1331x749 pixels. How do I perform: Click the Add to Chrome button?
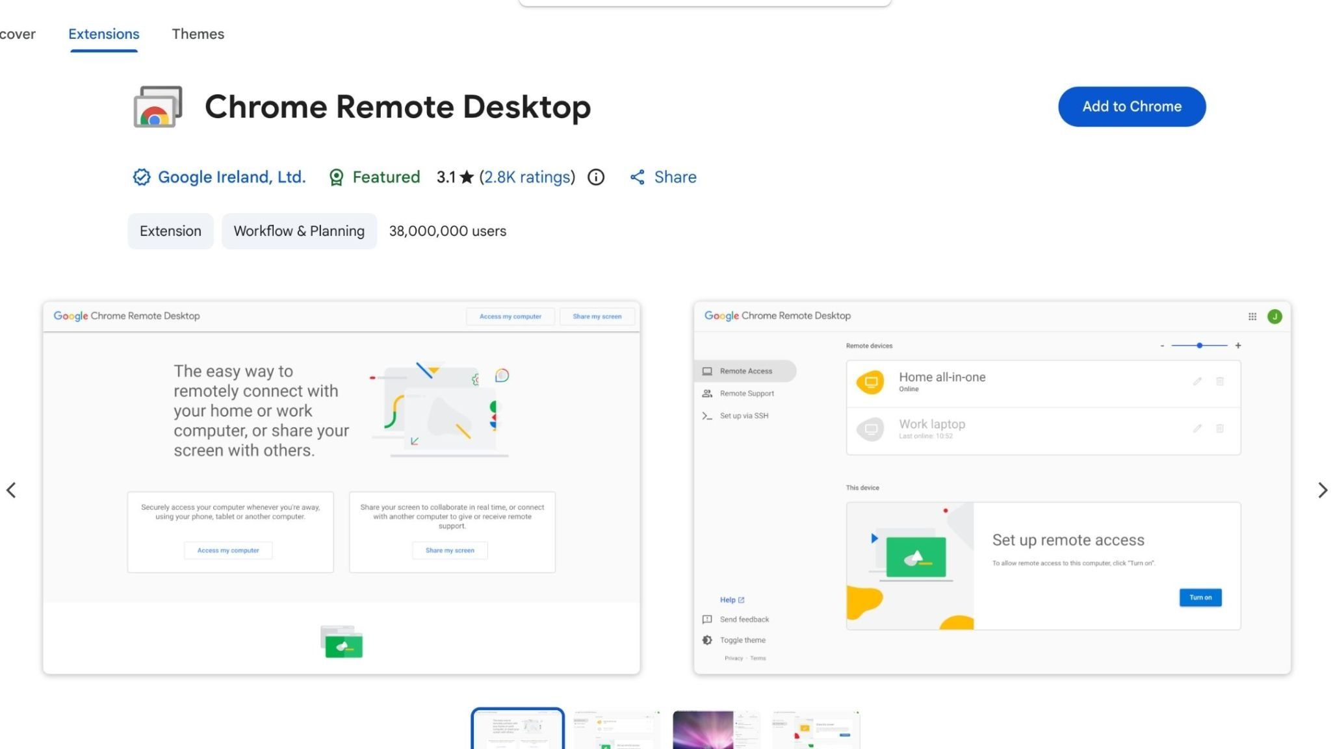tap(1131, 107)
